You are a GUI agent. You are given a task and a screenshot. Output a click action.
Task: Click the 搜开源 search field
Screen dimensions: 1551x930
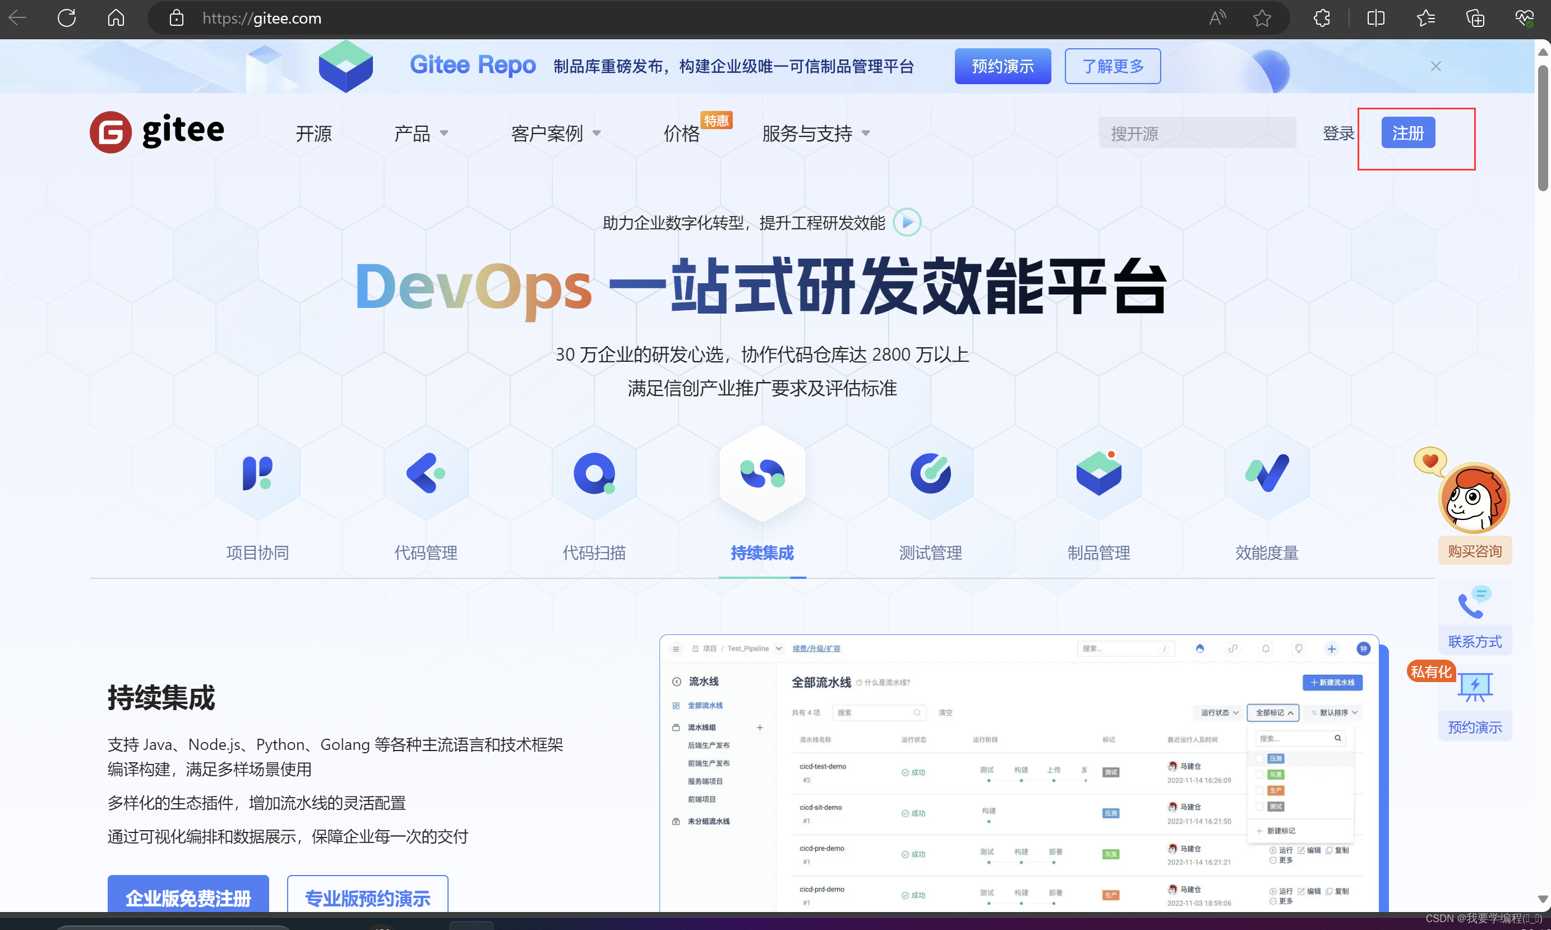(x=1197, y=133)
